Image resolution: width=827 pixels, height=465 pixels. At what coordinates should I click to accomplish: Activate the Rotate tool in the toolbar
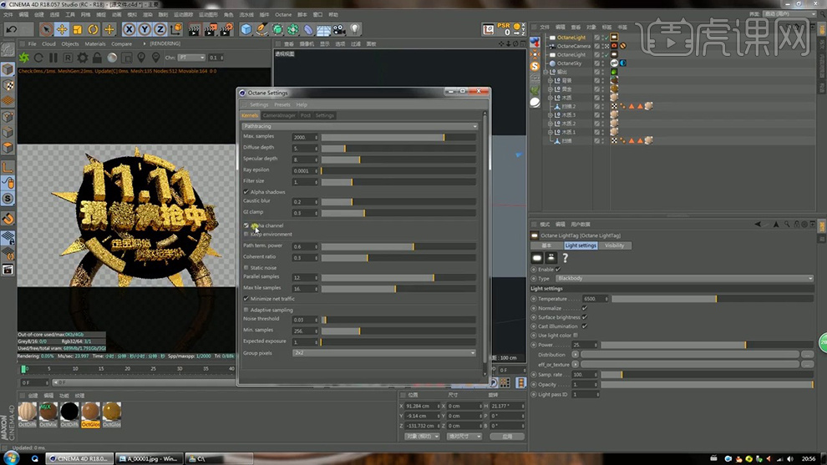(94, 29)
